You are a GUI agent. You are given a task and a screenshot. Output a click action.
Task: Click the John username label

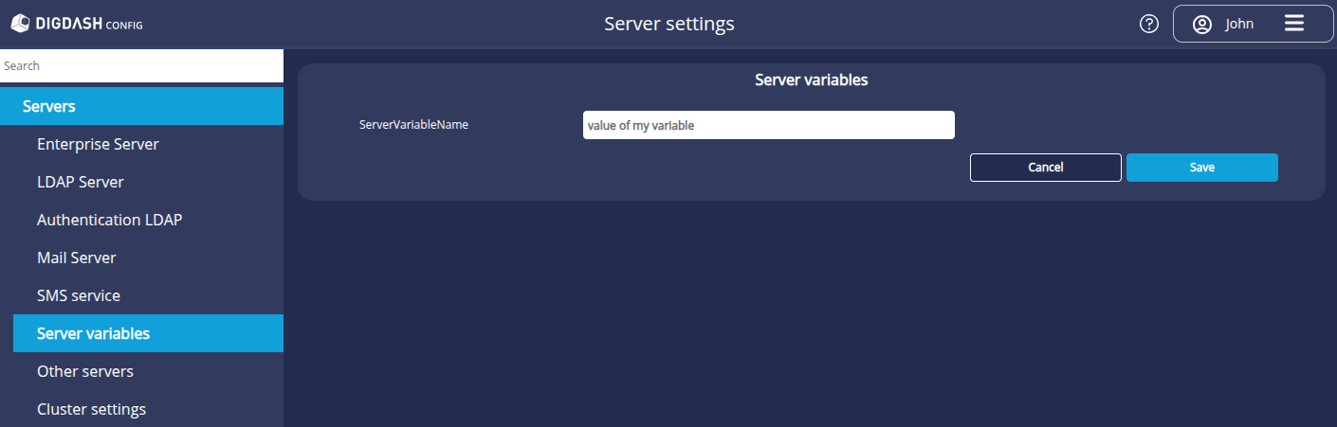pyautogui.click(x=1239, y=24)
